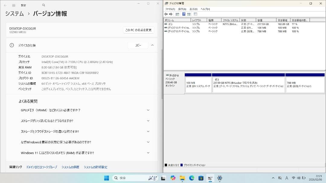This screenshot has width=326, height=183.
Task: Open the 操作(A) menu in Disk Management
Action: [x=182, y=9]
